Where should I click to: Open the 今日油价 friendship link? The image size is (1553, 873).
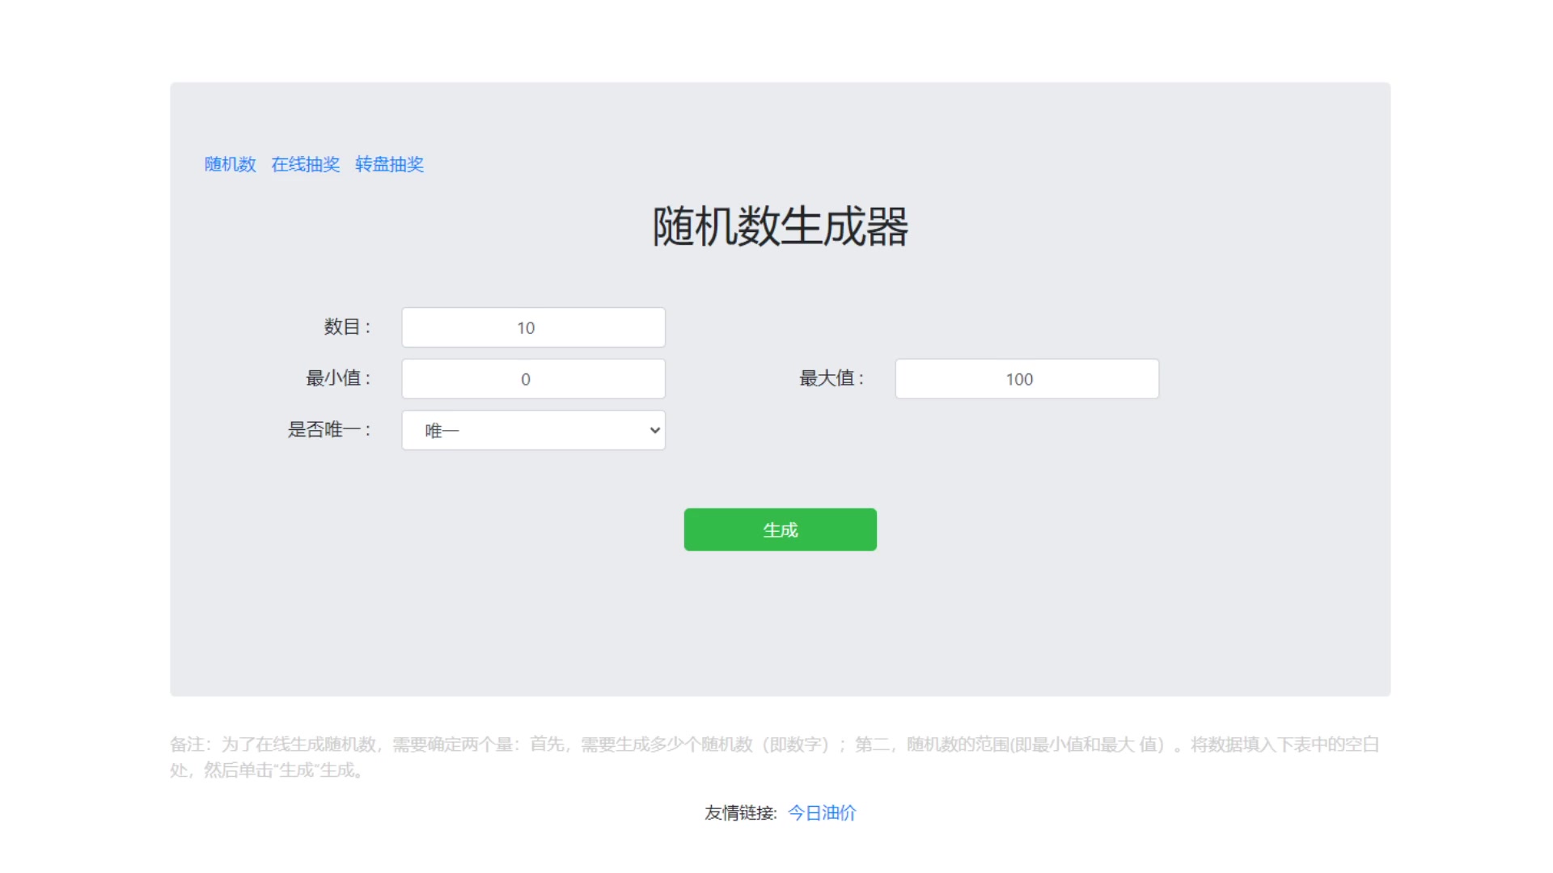pyautogui.click(x=821, y=812)
